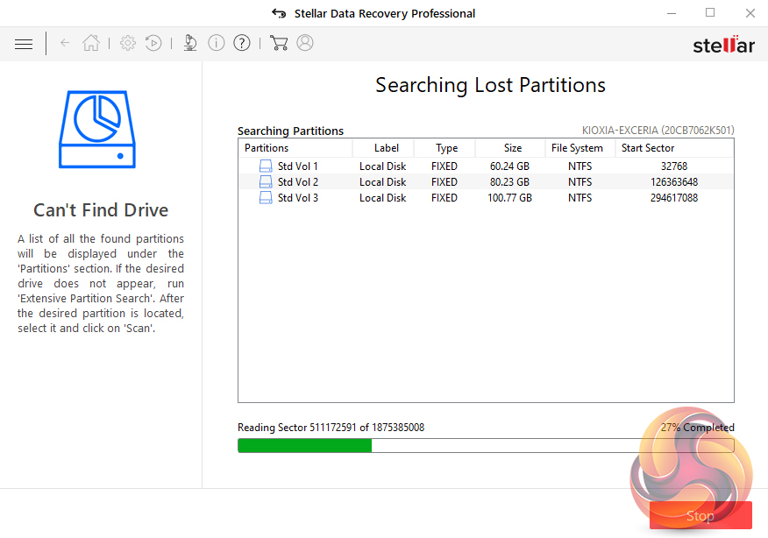Screen dimensions: 768x538
Task: Open the help question mark icon
Action: [242, 43]
